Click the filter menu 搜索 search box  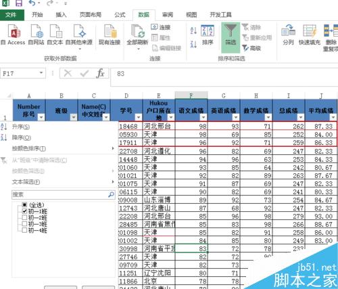(64, 194)
